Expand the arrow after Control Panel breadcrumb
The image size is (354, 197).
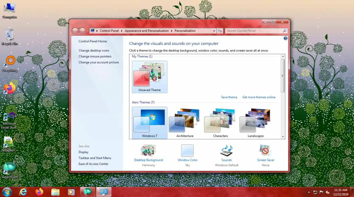122,31
